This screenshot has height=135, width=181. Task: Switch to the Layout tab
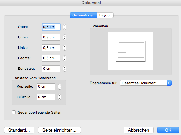coord(105,15)
